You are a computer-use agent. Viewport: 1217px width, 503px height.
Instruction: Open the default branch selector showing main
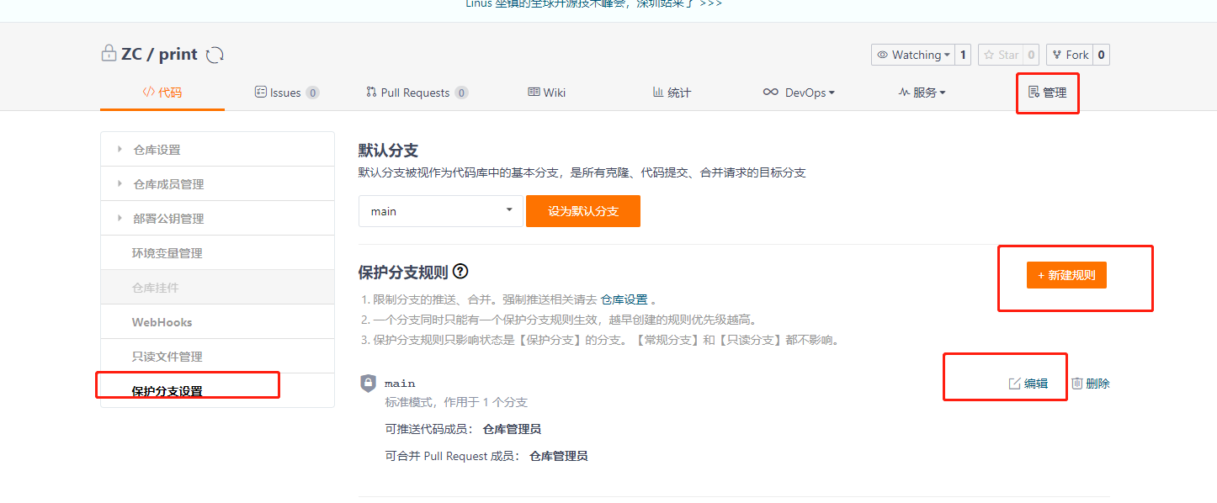[440, 211]
